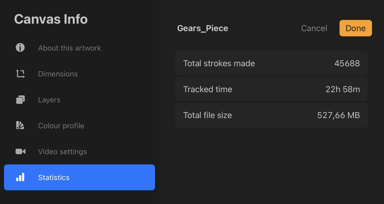This screenshot has width=384, height=204.
Task: Click the Total file size row
Action: point(271,115)
